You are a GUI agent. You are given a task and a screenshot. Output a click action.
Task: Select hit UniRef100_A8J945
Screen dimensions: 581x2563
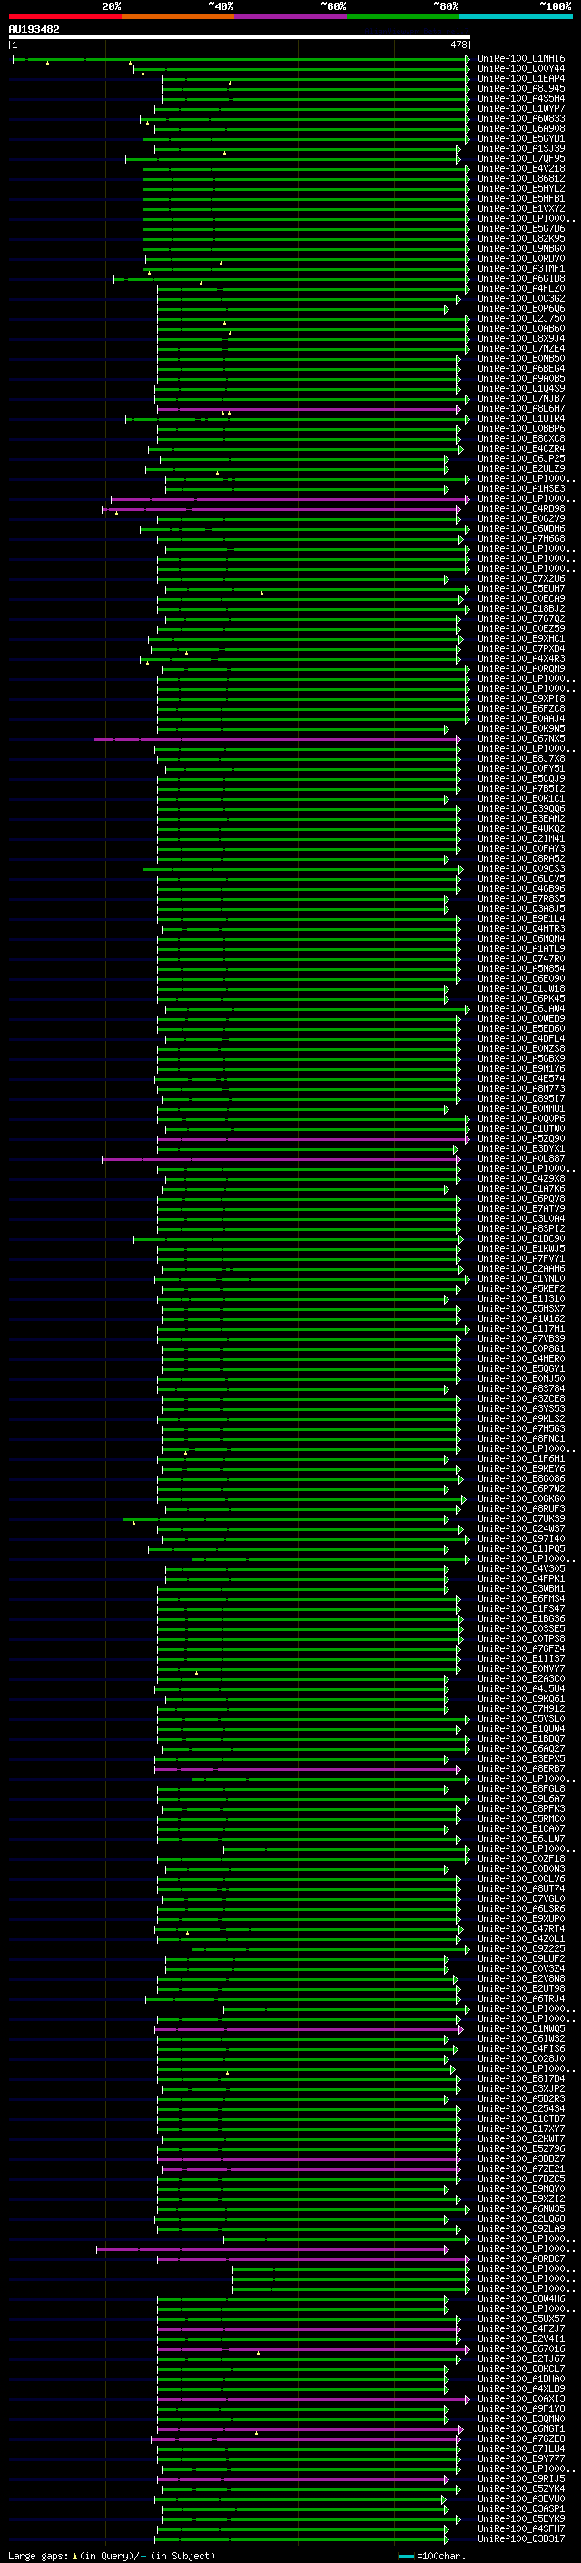tap(521, 89)
